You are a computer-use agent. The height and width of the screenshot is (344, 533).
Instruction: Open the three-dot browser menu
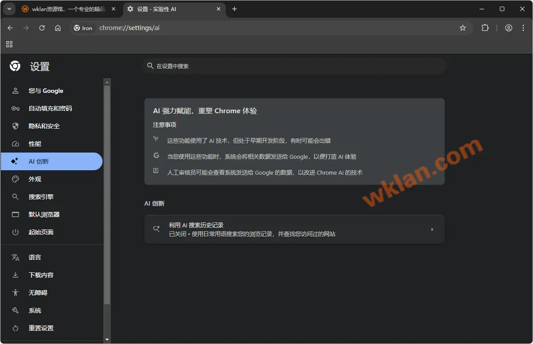point(523,28)
